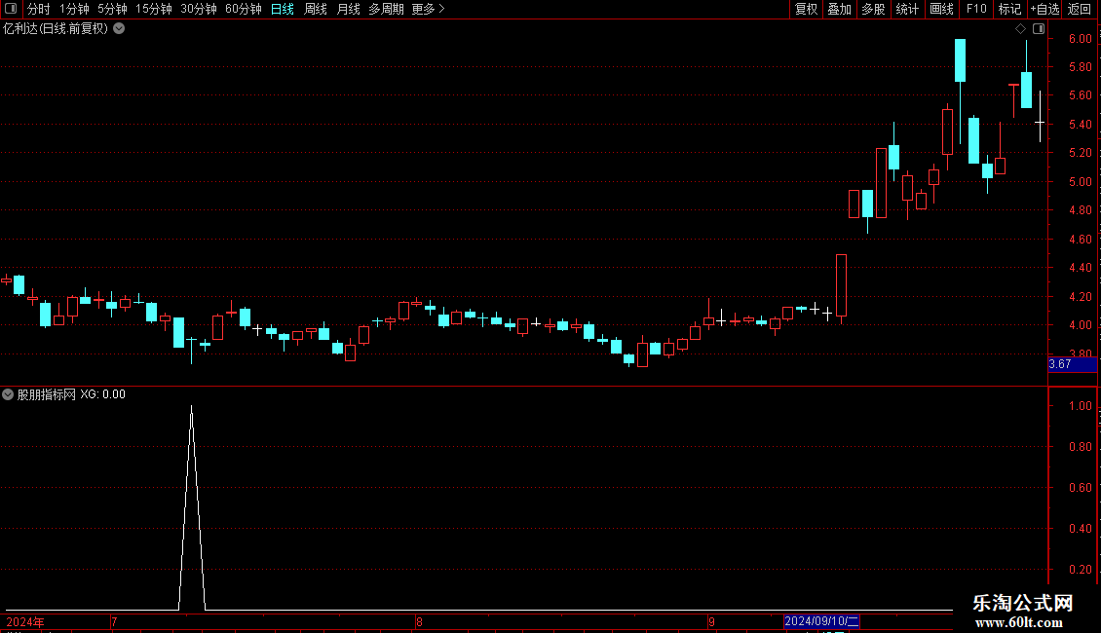The height and width of the screenshot is (633, 1101).
Task: Switch to 分时 intraday view
Action: [39, 9]
